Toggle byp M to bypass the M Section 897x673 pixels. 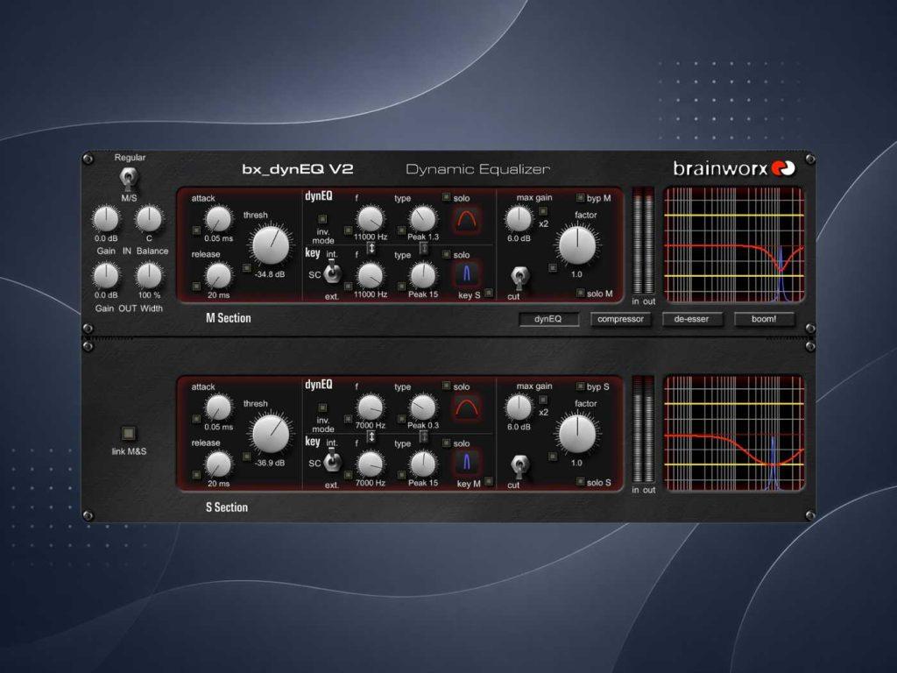[580, 197]
